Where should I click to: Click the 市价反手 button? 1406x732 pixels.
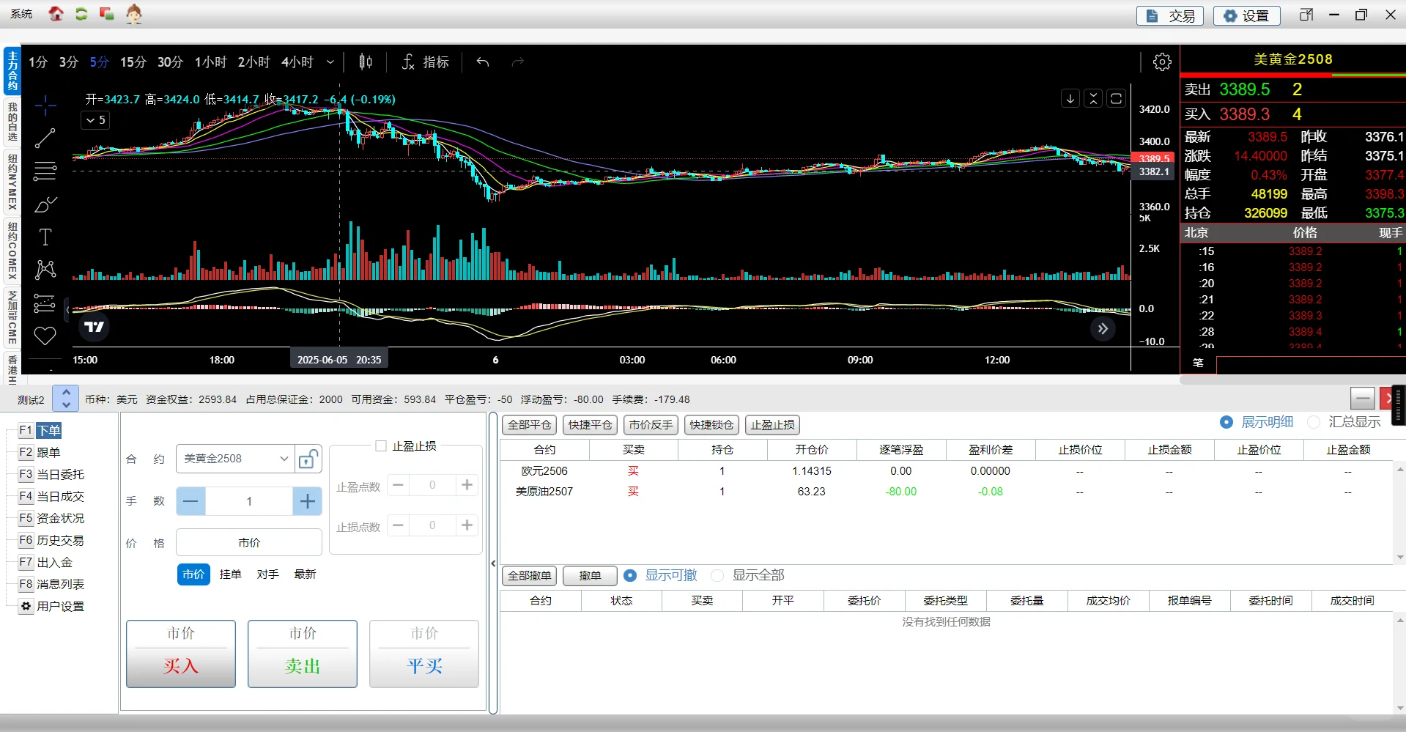[651, 425]
